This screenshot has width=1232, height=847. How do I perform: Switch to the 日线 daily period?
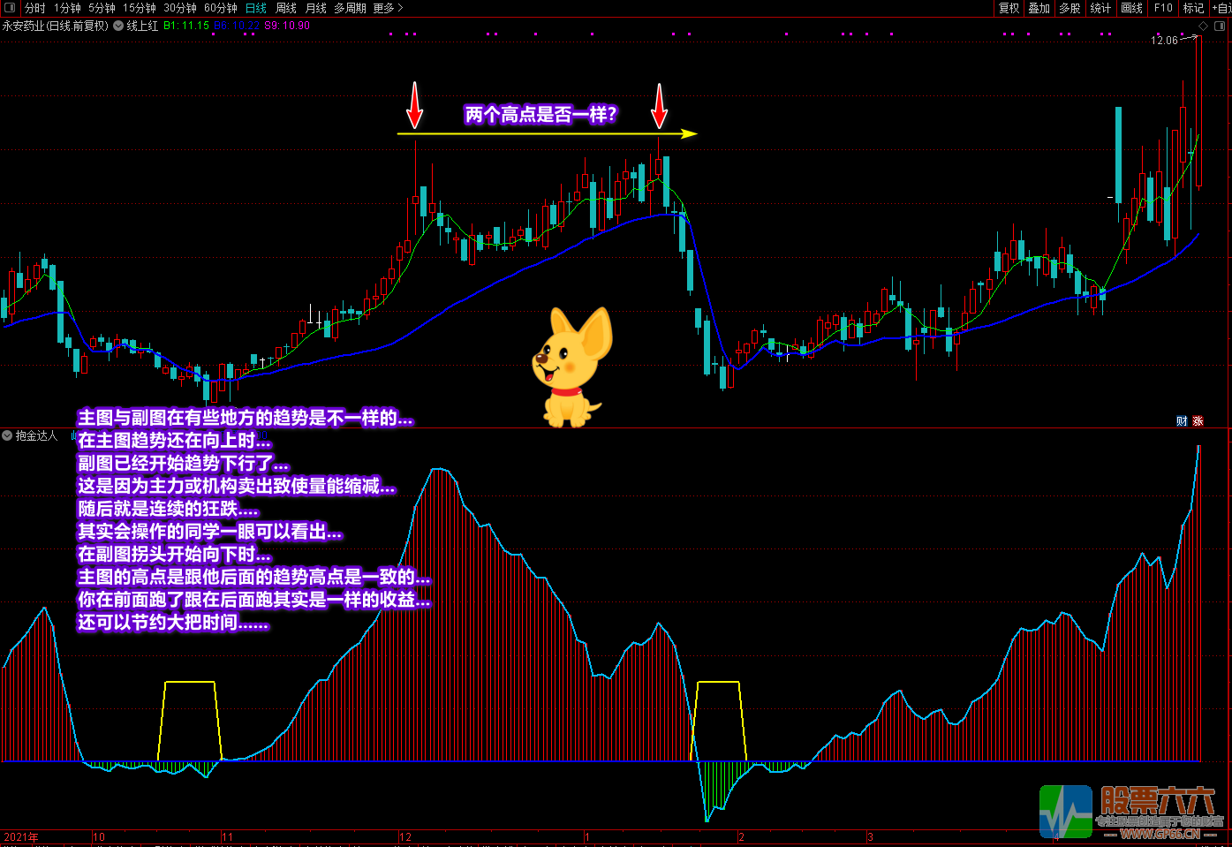coord(256,8)
